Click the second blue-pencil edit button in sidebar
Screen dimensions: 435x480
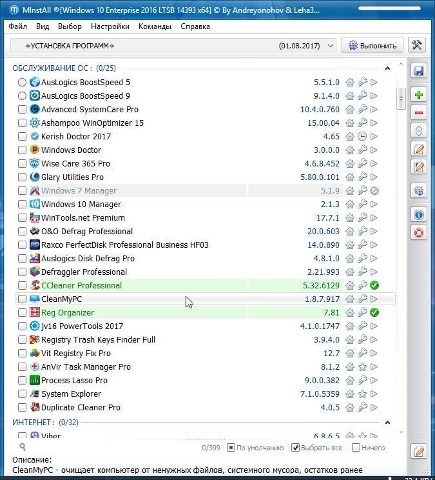tap(418, 167)
